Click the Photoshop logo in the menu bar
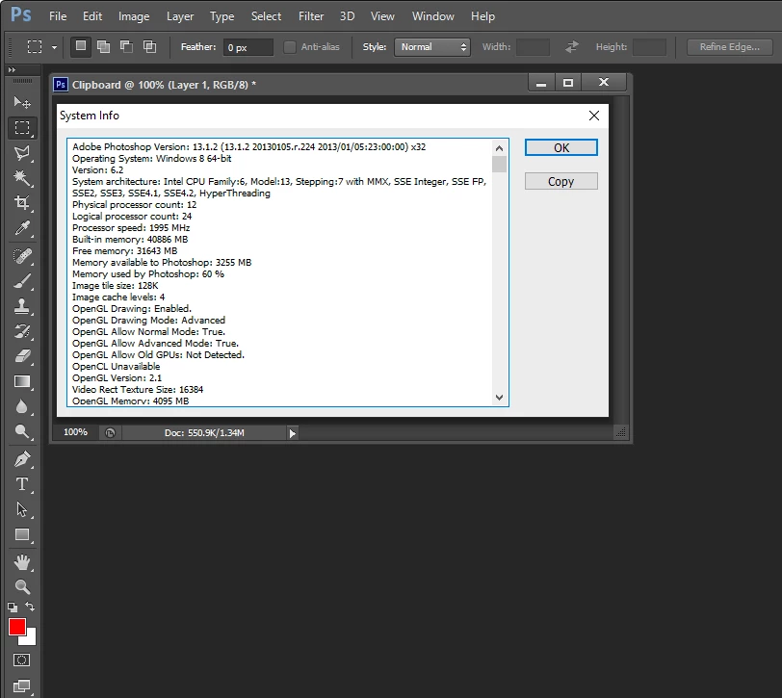782x698 pixels. [x=21, y=14]
